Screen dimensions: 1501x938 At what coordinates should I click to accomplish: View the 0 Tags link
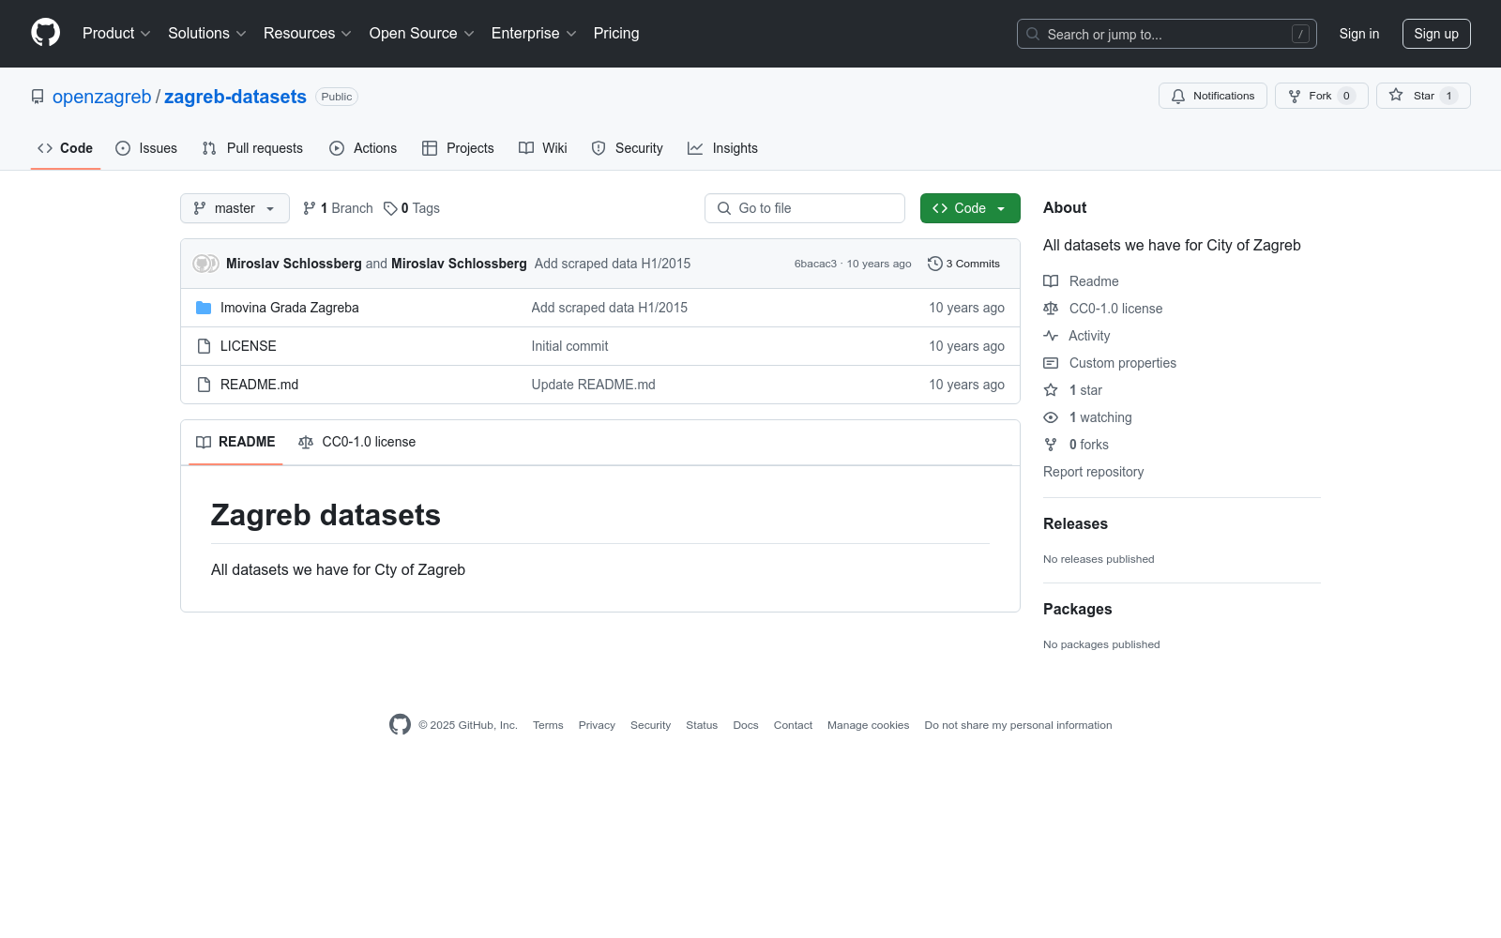point(412,208)
